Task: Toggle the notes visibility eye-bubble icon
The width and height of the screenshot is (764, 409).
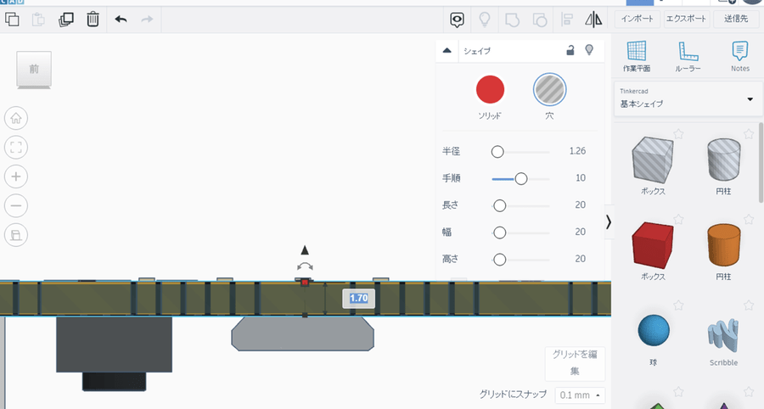Action: click(x=457, y=20)
